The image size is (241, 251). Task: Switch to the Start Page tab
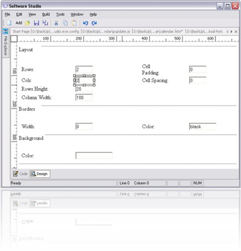coord(21,32)
